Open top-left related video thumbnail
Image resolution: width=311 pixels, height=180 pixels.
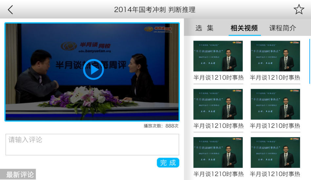[218, 56]
